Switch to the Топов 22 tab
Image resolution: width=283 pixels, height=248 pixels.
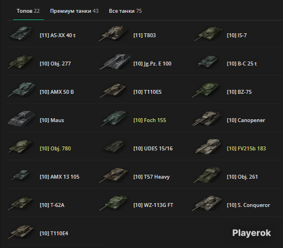point(28,11)
